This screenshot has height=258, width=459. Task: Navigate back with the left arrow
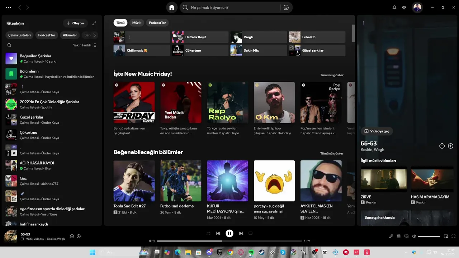tap(20, 7)
